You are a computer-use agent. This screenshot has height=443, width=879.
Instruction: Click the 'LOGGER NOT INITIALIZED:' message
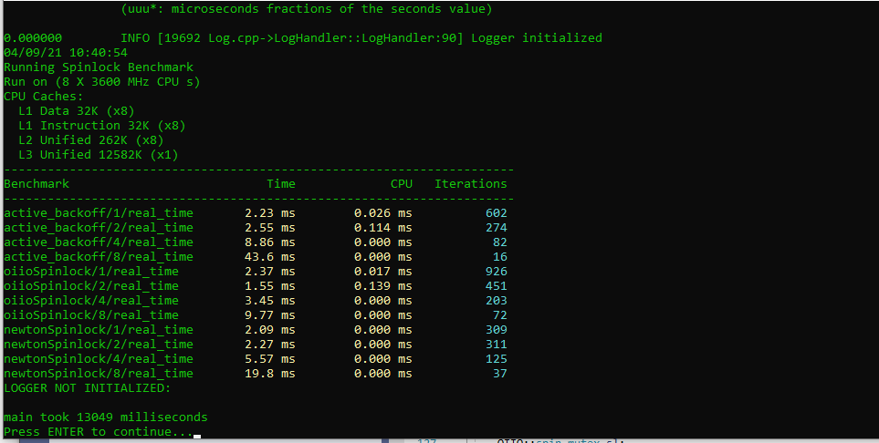click(88, 388)
